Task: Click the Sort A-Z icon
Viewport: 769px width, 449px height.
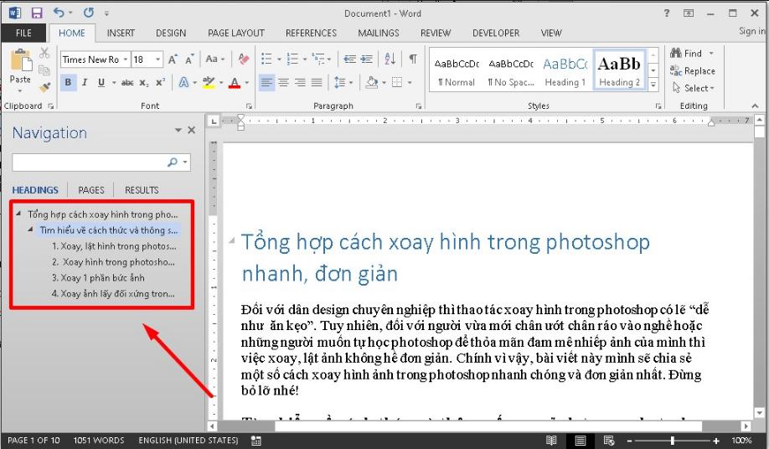Action: [x=390, y=59]
